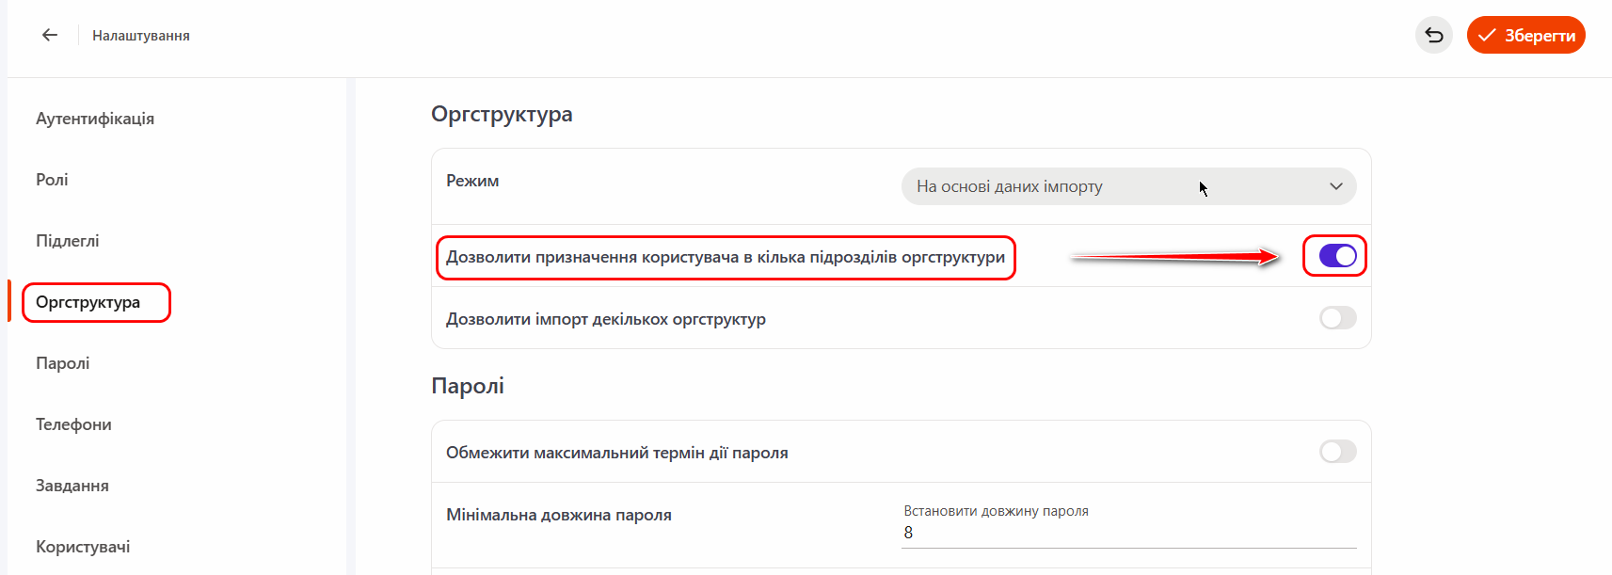Go to Підлеглі settings section
Screen dimensions: 1612x575
(x=68, y=241)
